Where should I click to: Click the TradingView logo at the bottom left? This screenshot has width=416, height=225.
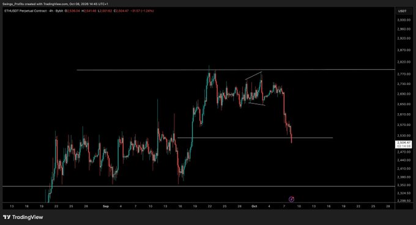click(x=23, y=217)
